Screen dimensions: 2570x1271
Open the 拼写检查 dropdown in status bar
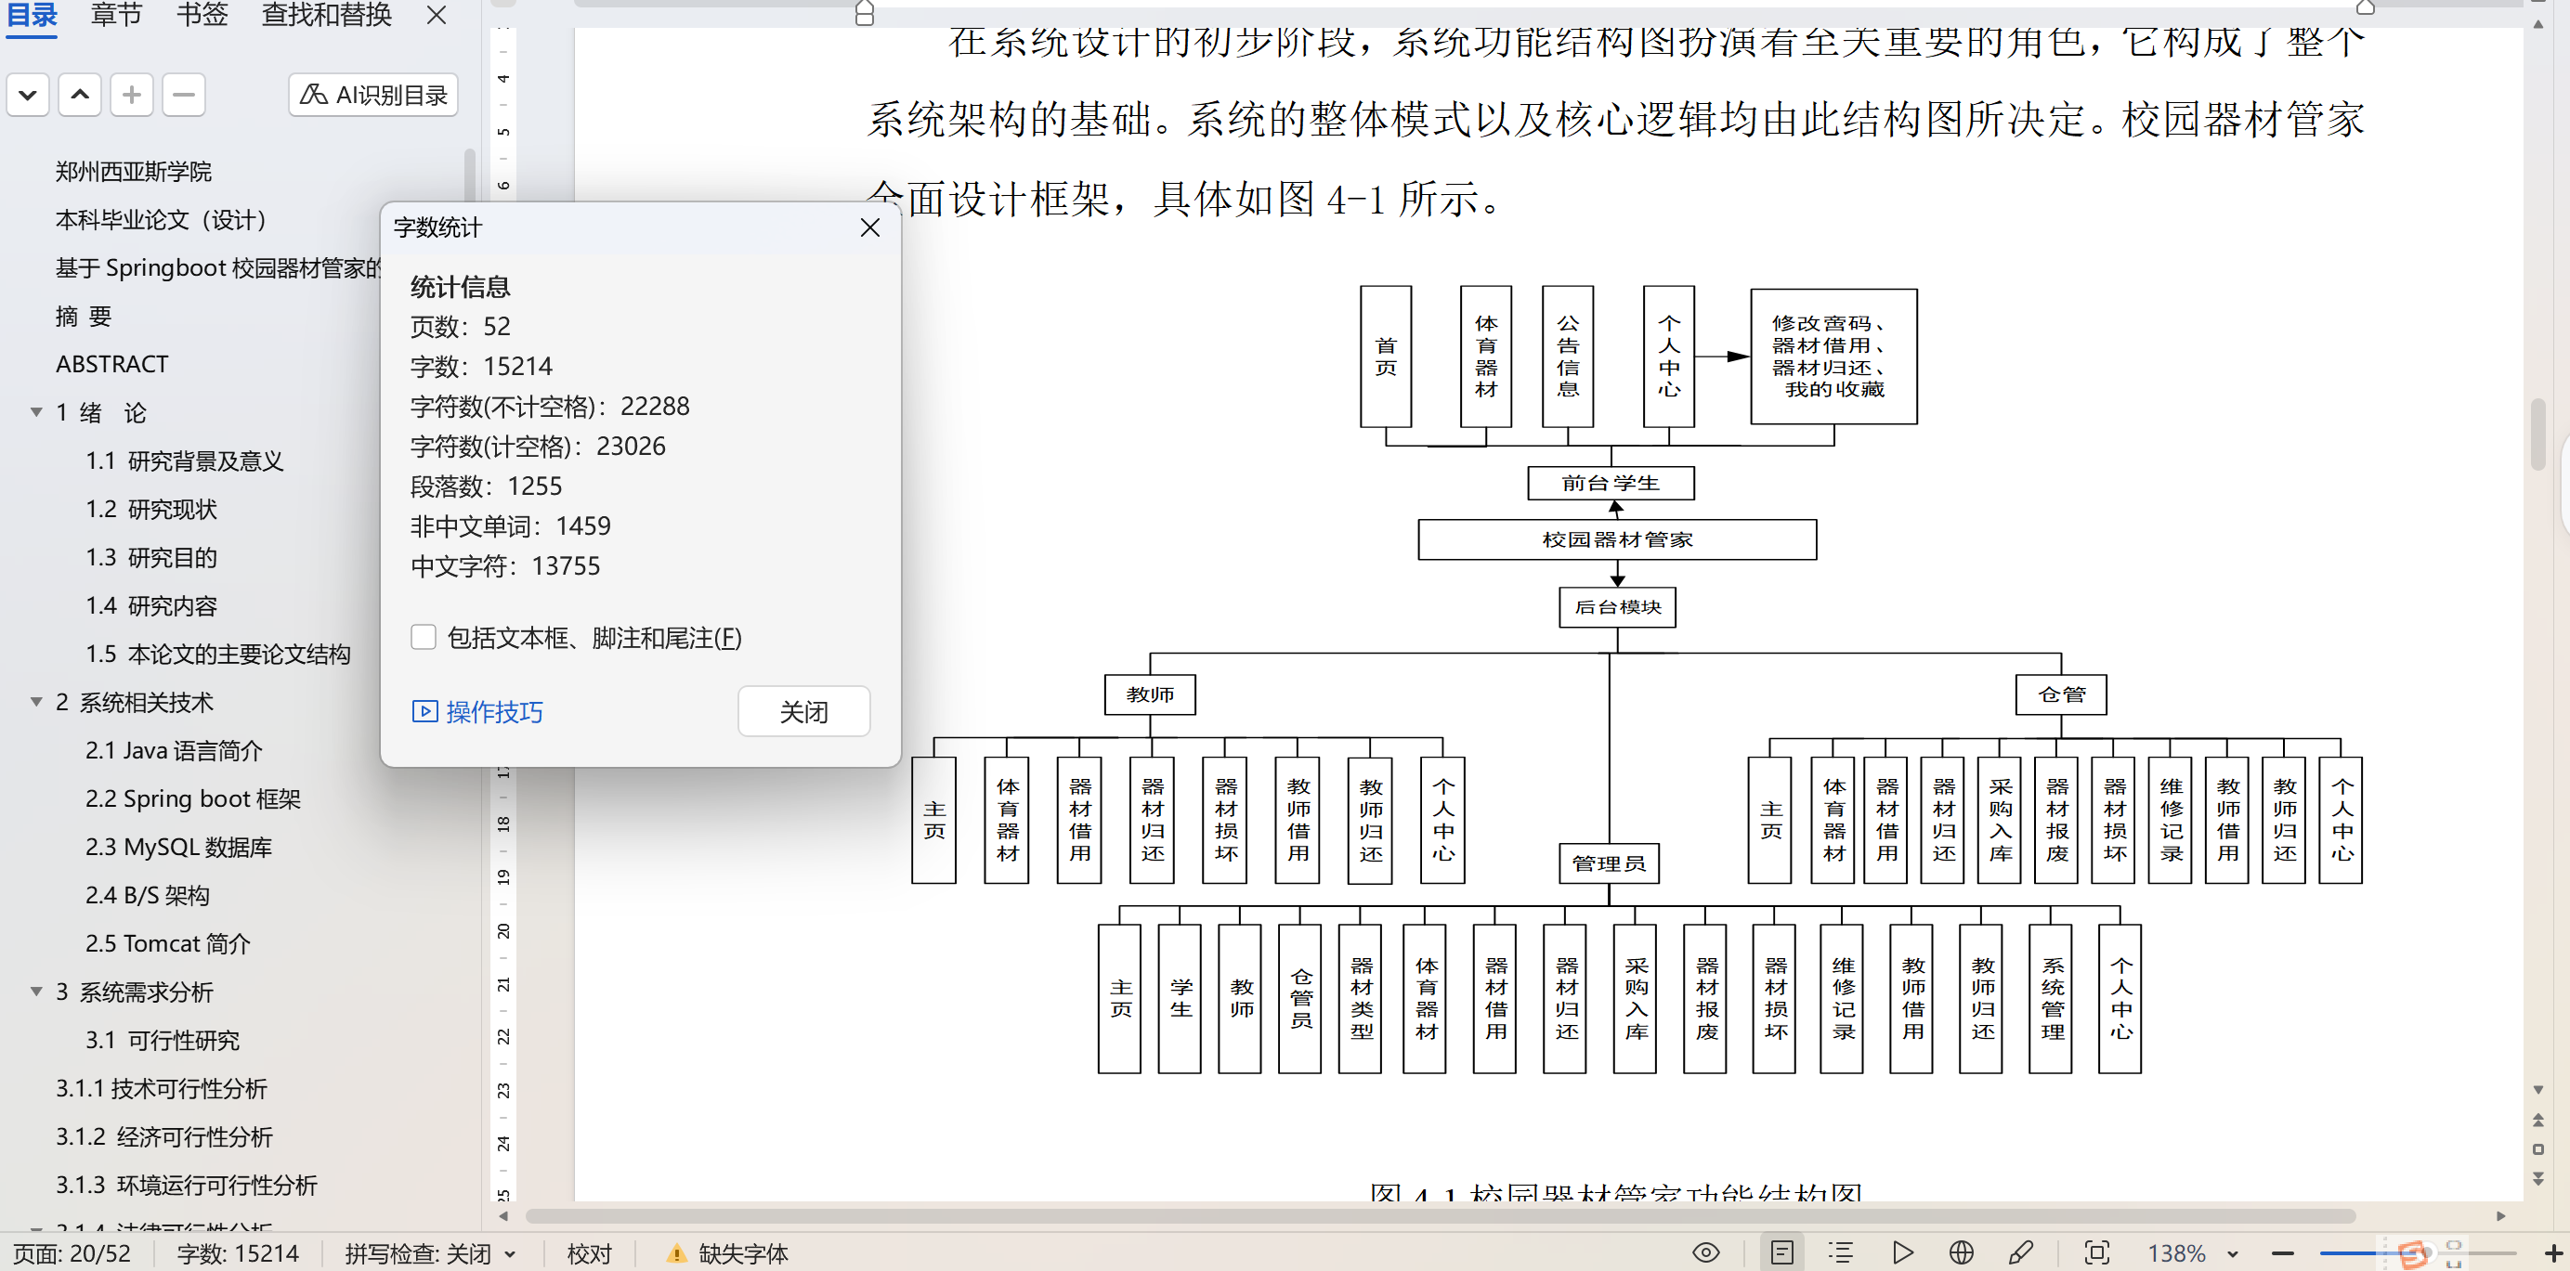click(510, 1254)
